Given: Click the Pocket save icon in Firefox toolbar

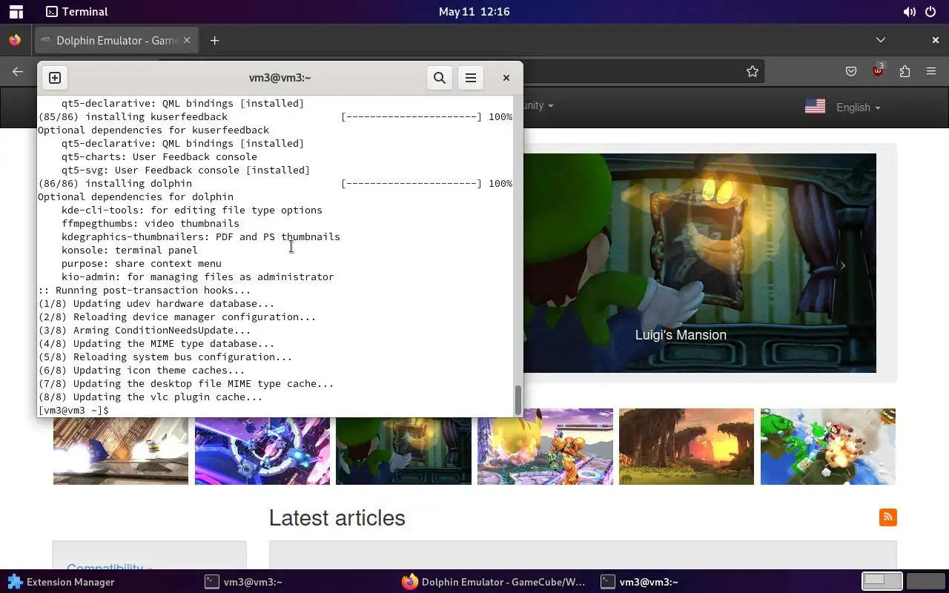Looking at the screenshot, I should coord(851,71).
